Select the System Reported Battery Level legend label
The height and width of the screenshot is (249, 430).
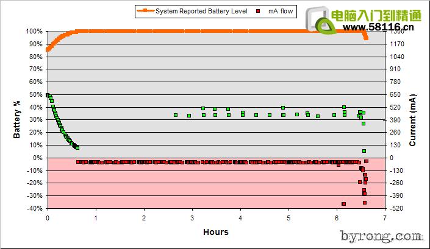(201, 11)
